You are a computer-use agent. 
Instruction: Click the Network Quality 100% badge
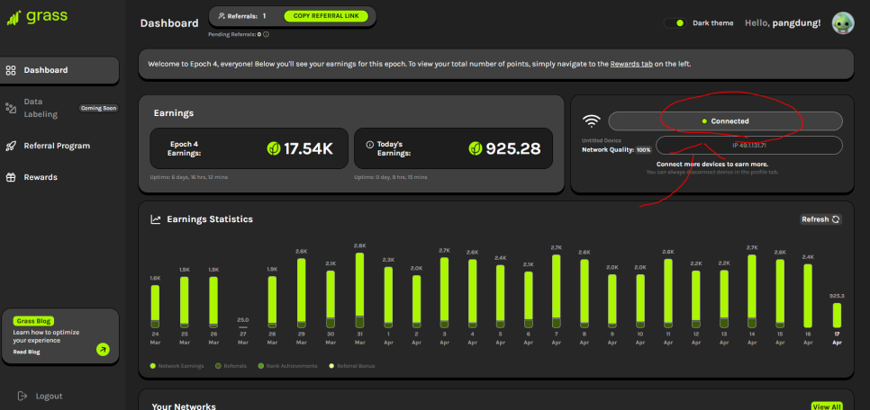coord(644,149)
